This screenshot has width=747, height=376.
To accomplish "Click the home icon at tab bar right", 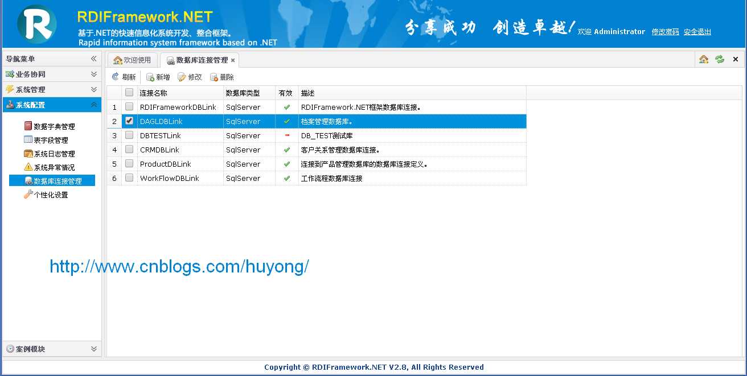I will tap(704, 59).
